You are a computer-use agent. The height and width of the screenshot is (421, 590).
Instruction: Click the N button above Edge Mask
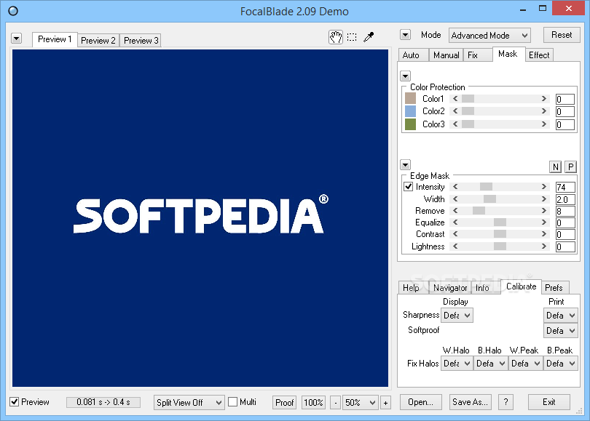555,167
